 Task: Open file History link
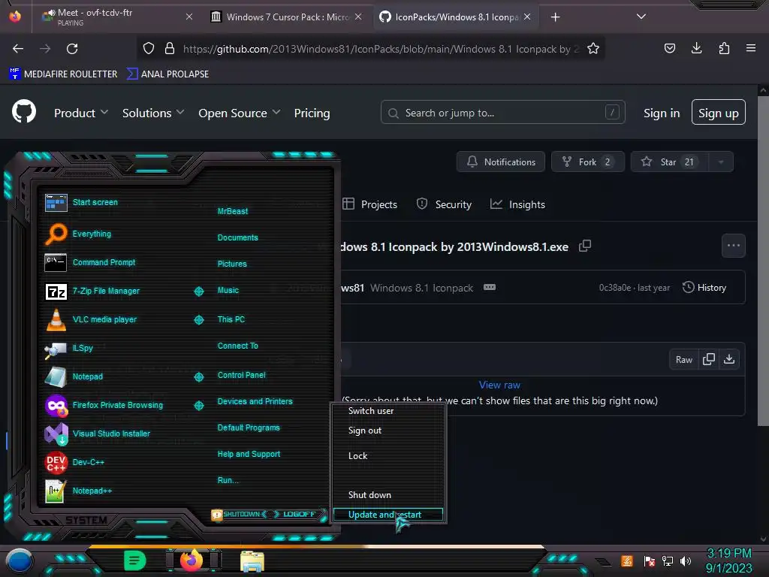(x=704, y=287)
